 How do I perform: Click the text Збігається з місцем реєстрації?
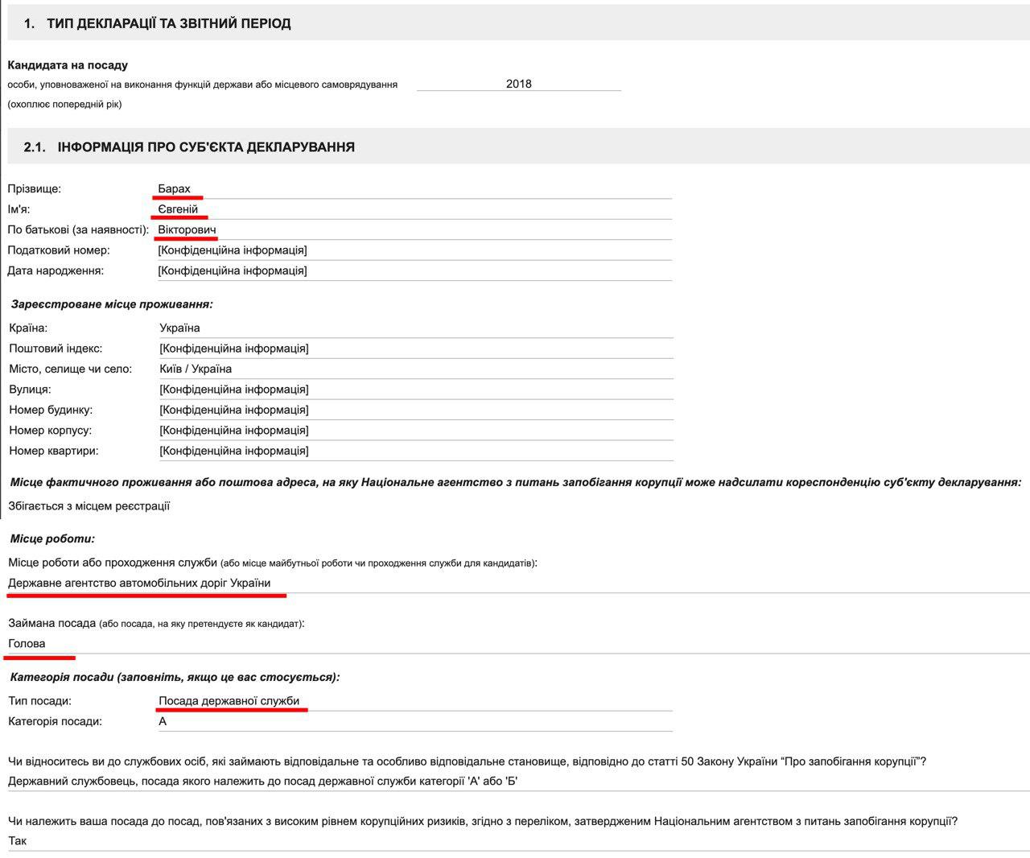pyautogui.click(x=89, y=506)
